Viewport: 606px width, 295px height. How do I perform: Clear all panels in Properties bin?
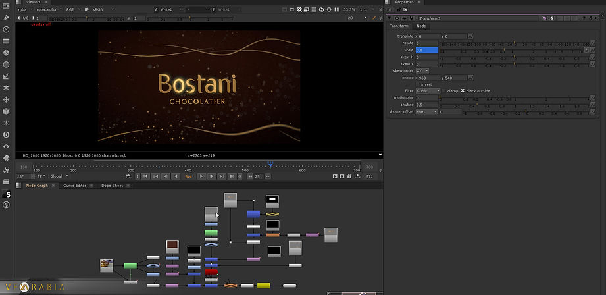pos(405,9)
